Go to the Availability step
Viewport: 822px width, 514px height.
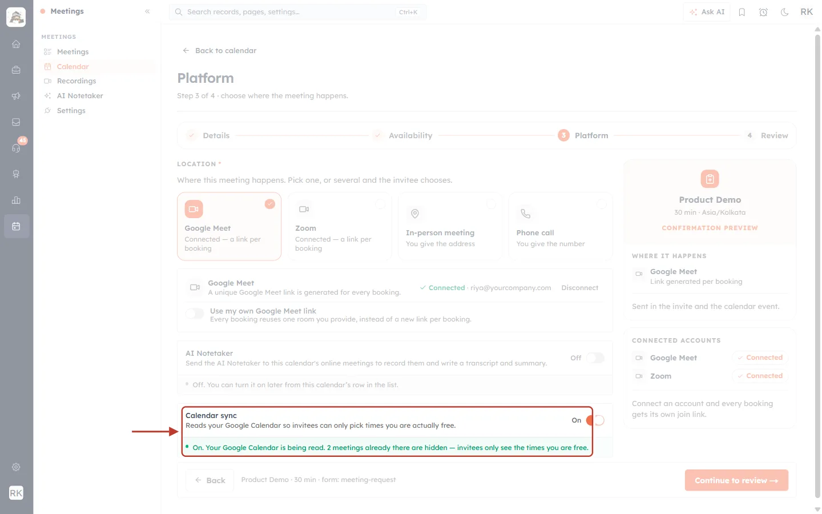point(402,136)
